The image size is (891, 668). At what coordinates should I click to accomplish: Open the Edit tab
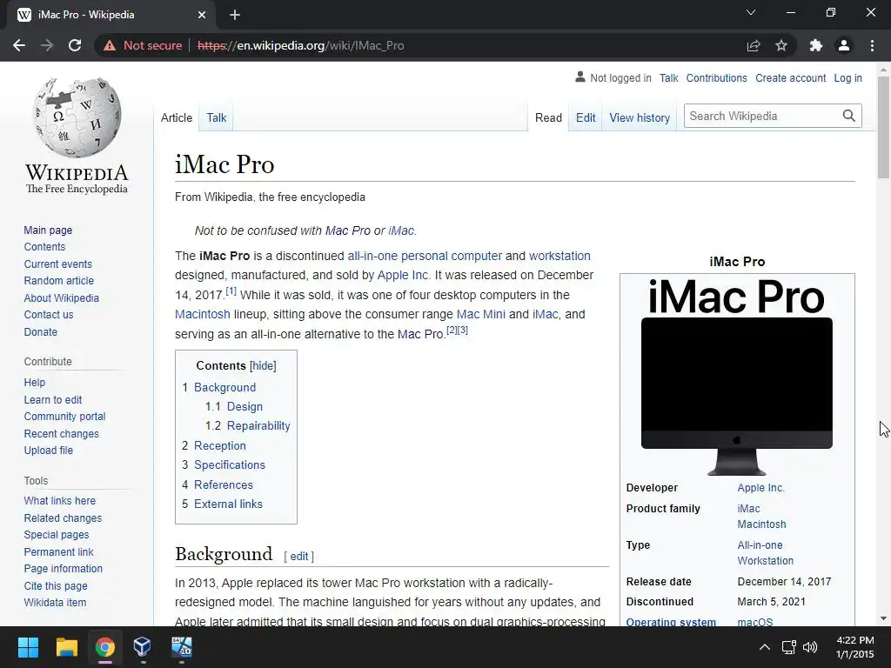[586, 117]
